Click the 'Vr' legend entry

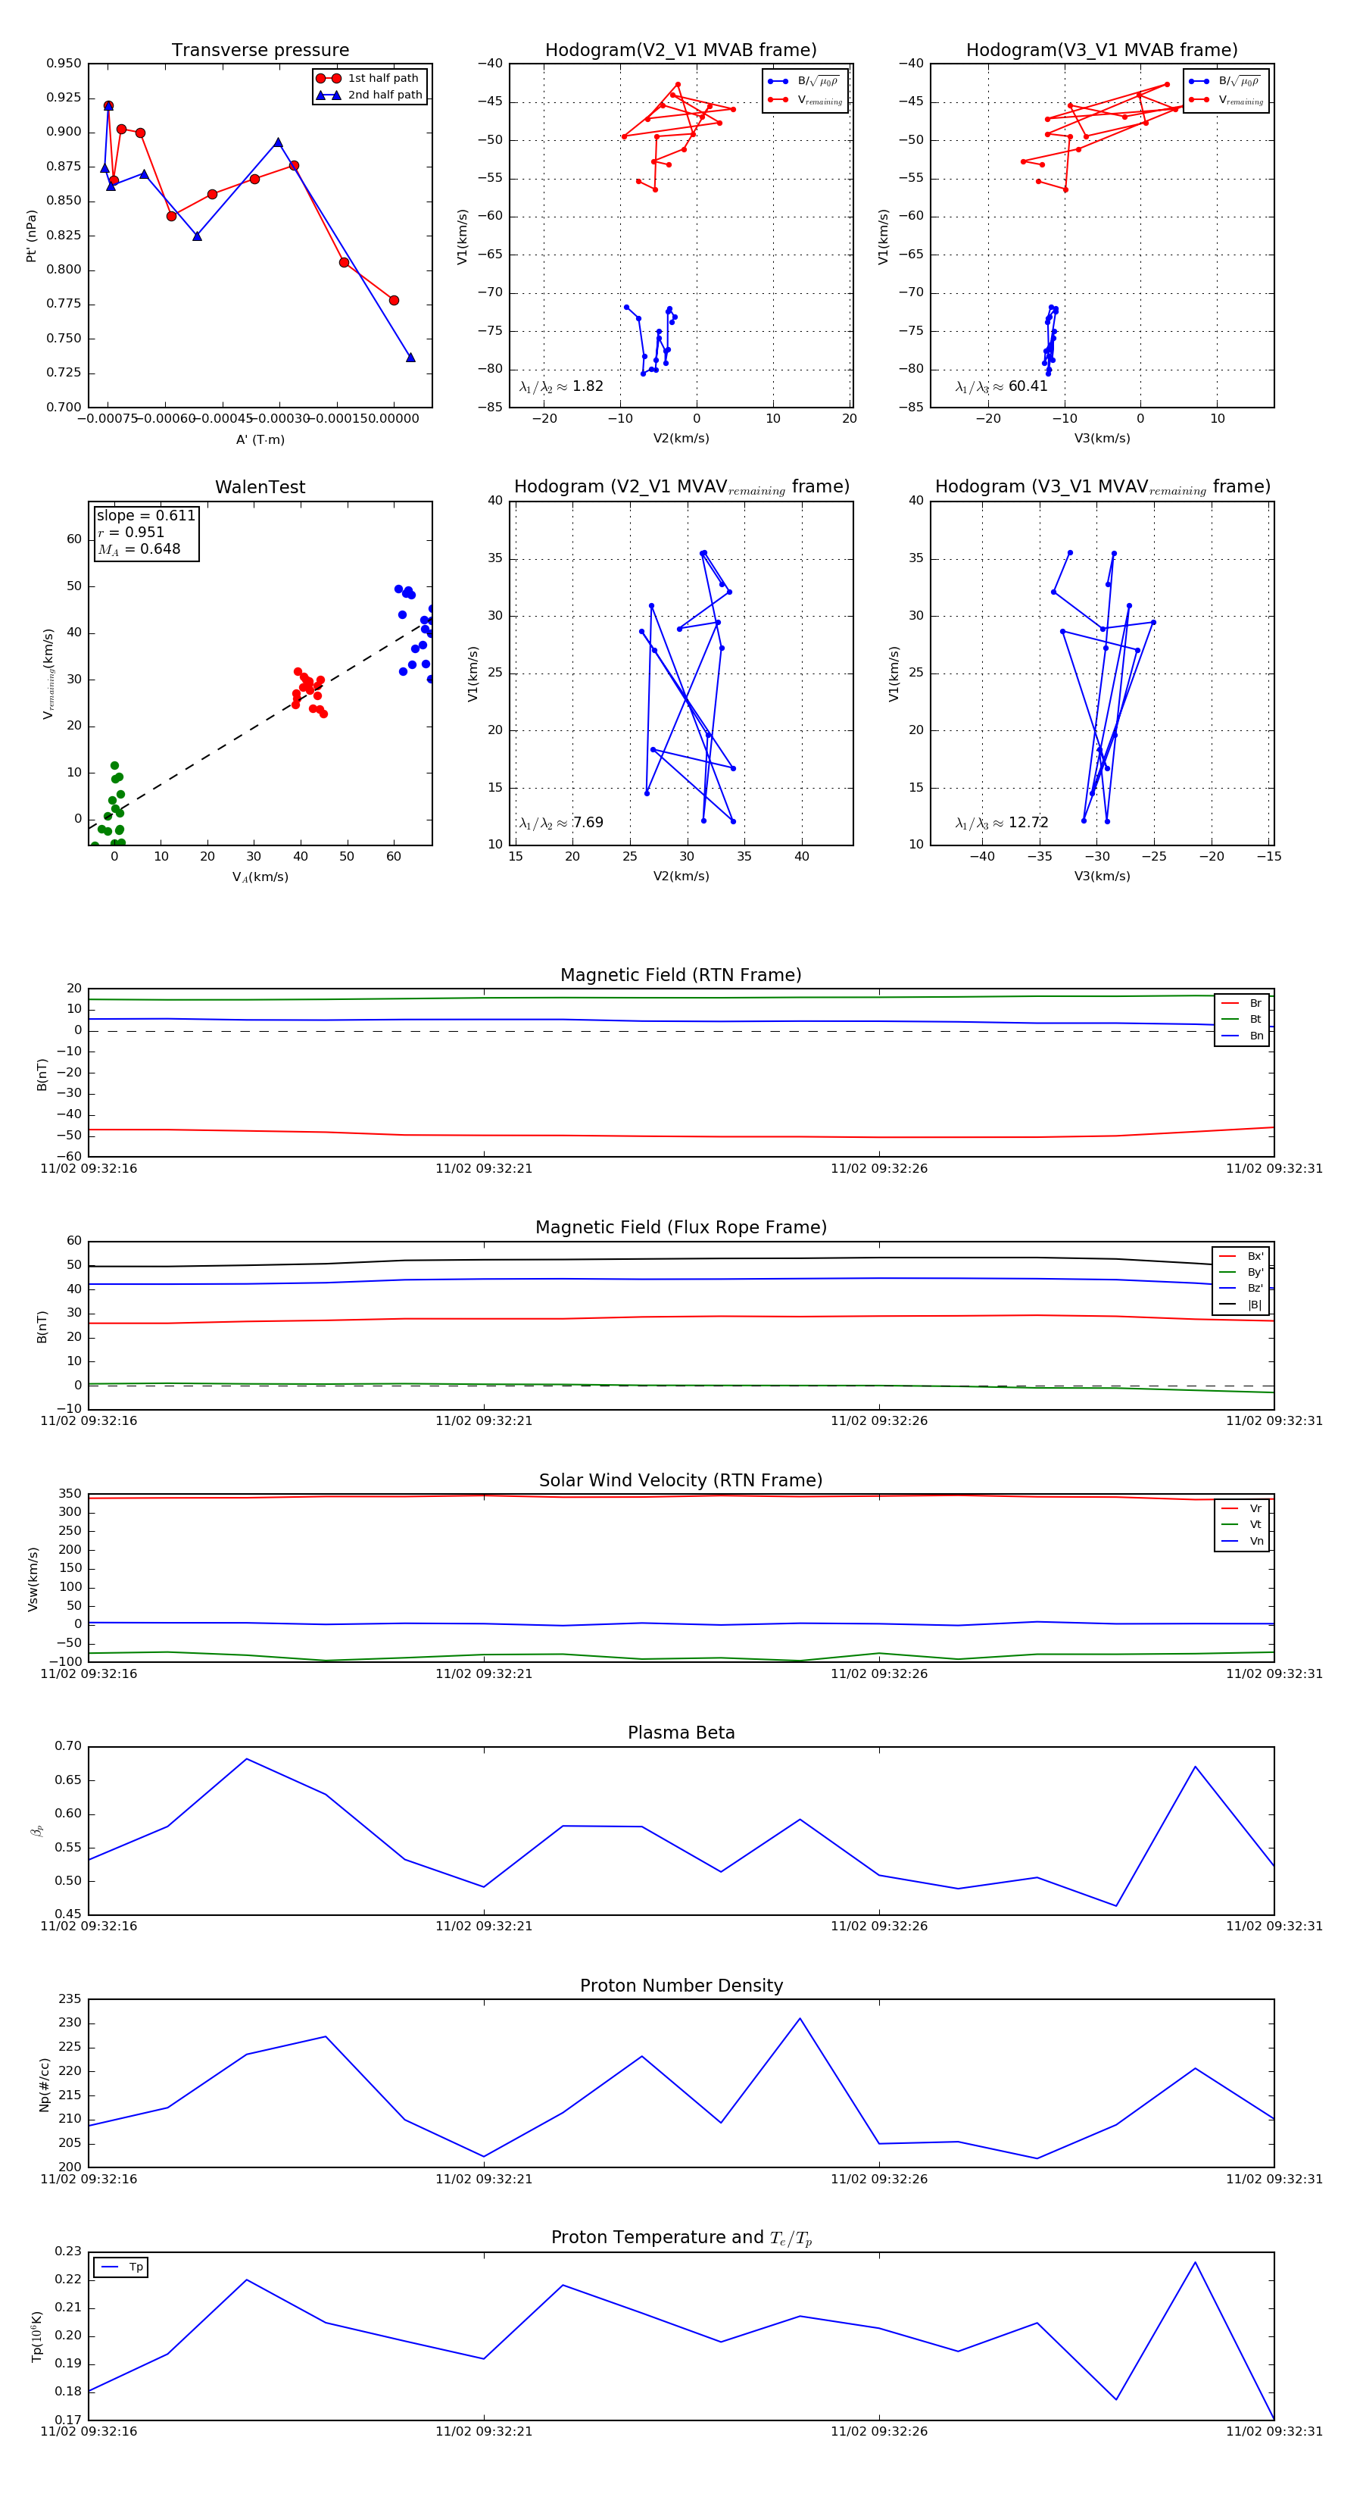tap(1242, 1508)
